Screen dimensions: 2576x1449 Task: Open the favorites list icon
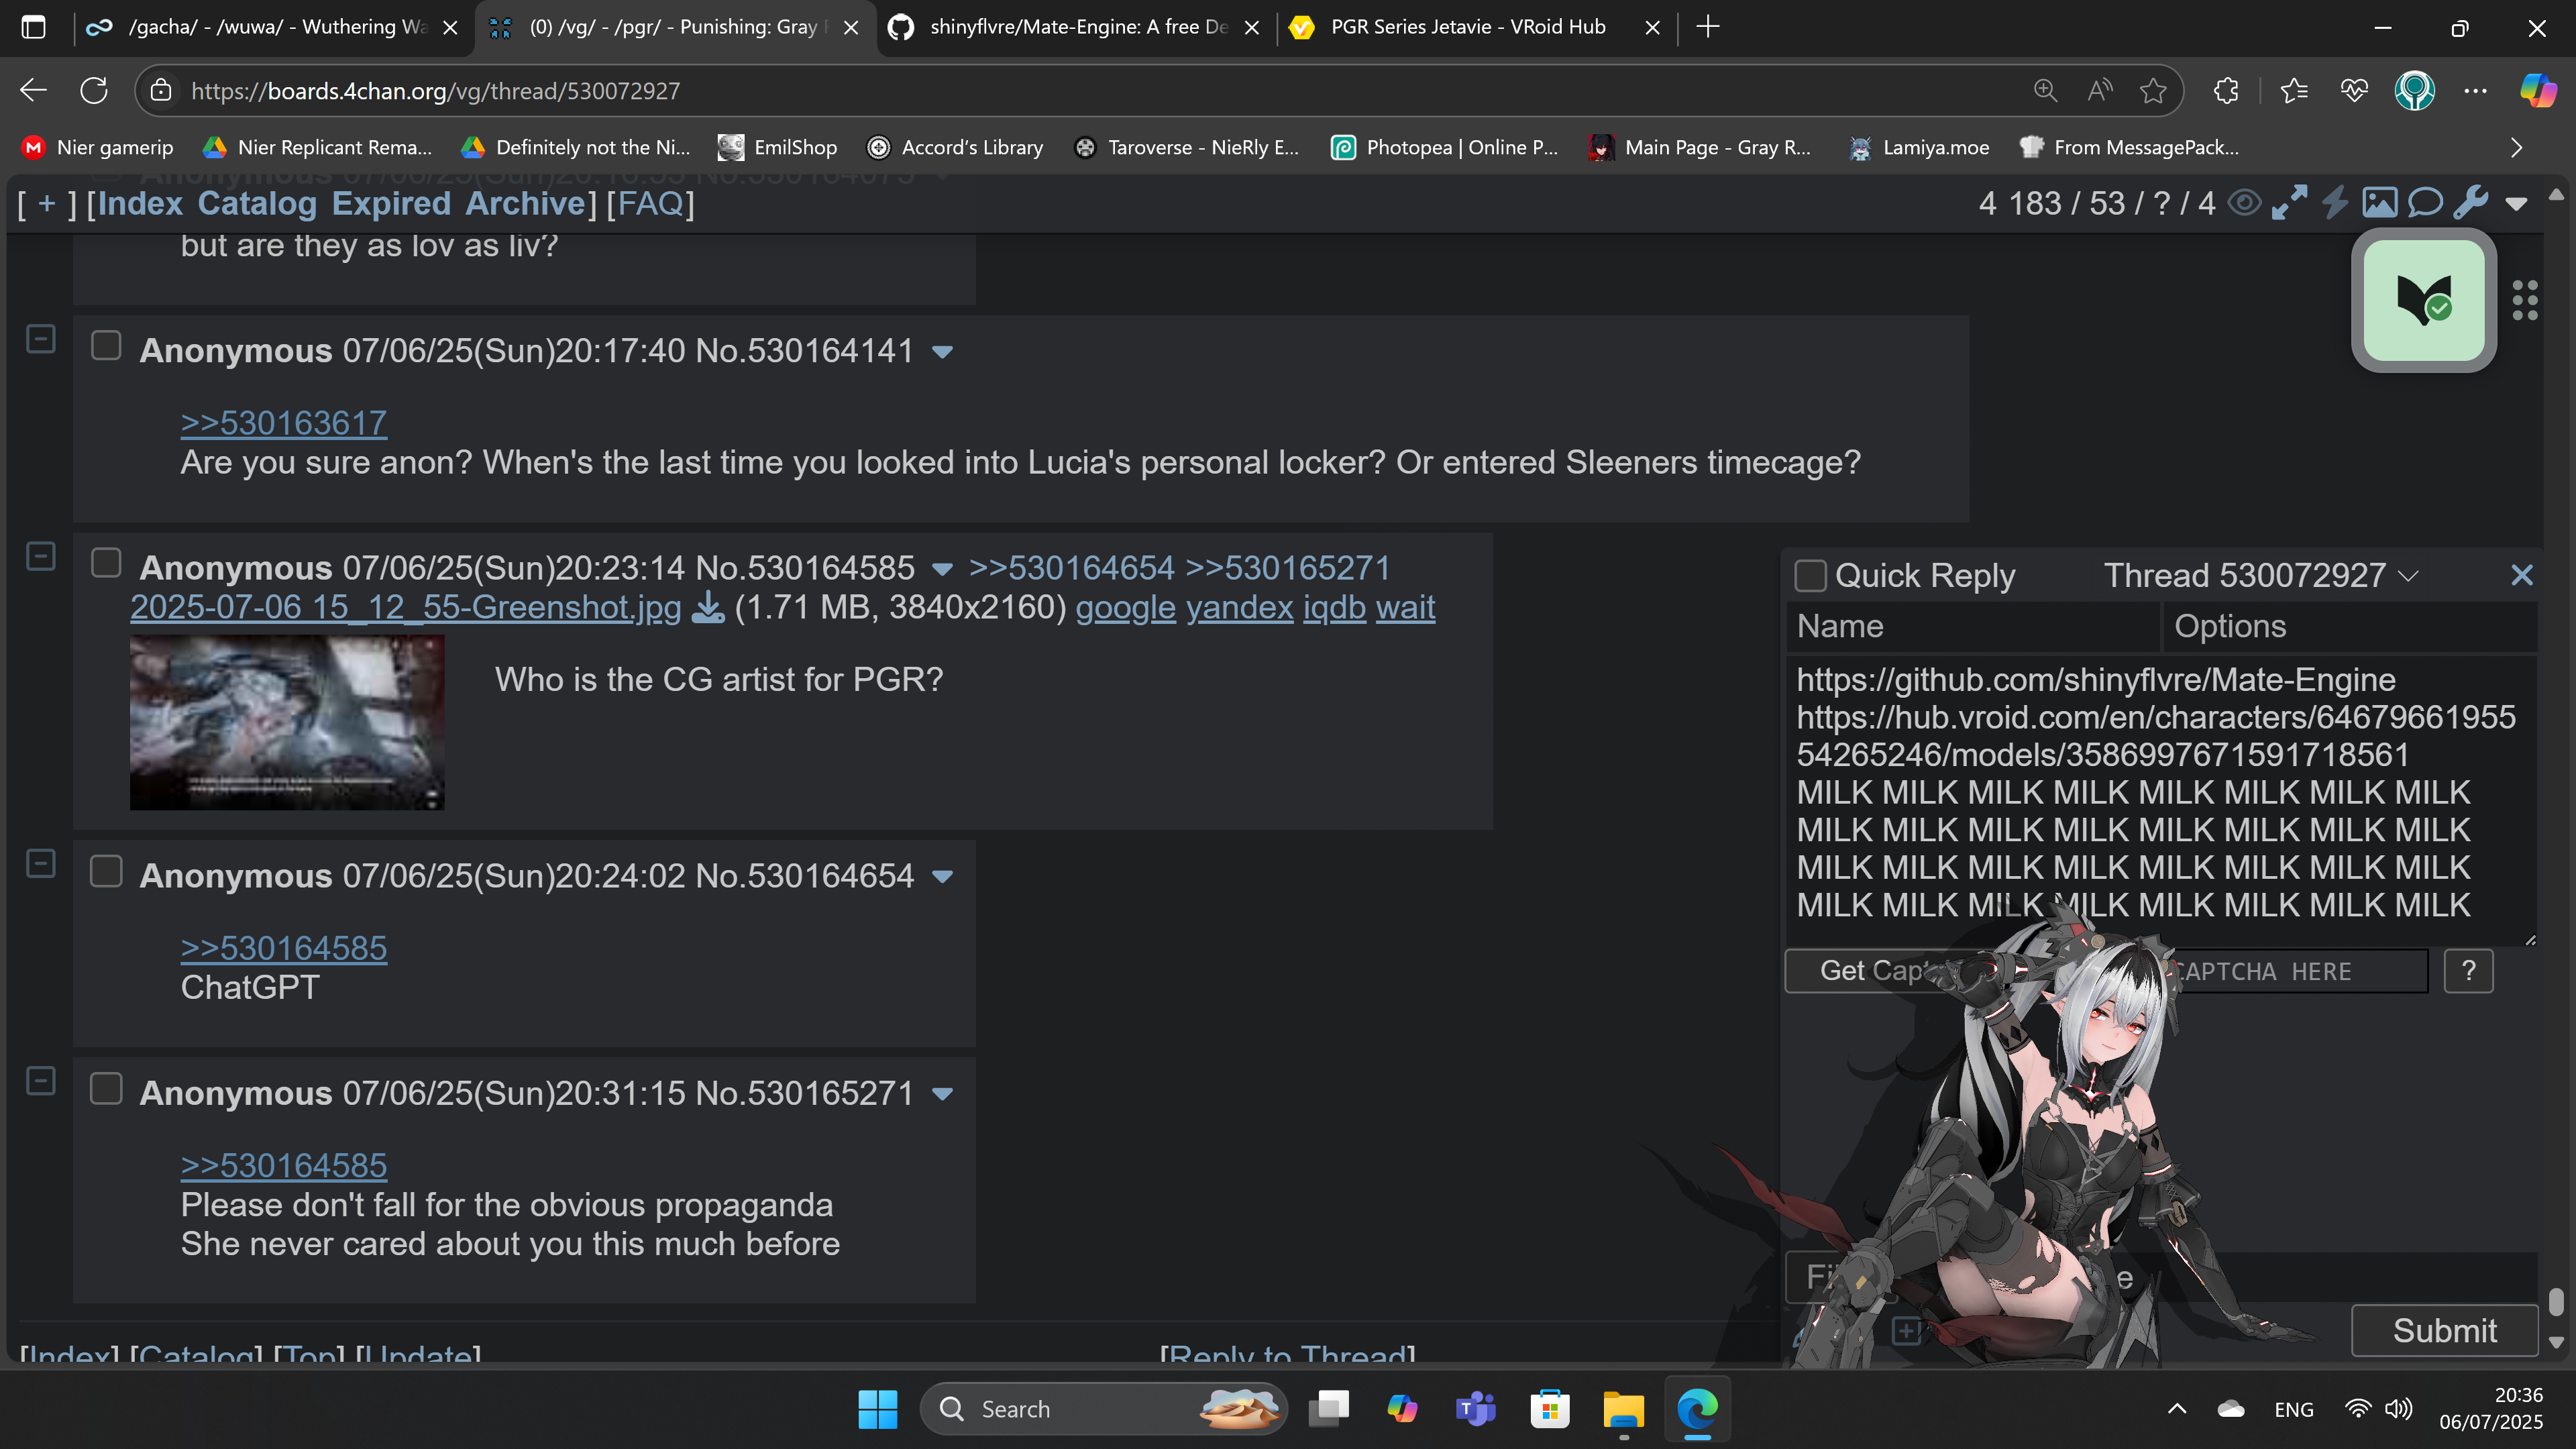(2294, 91)
